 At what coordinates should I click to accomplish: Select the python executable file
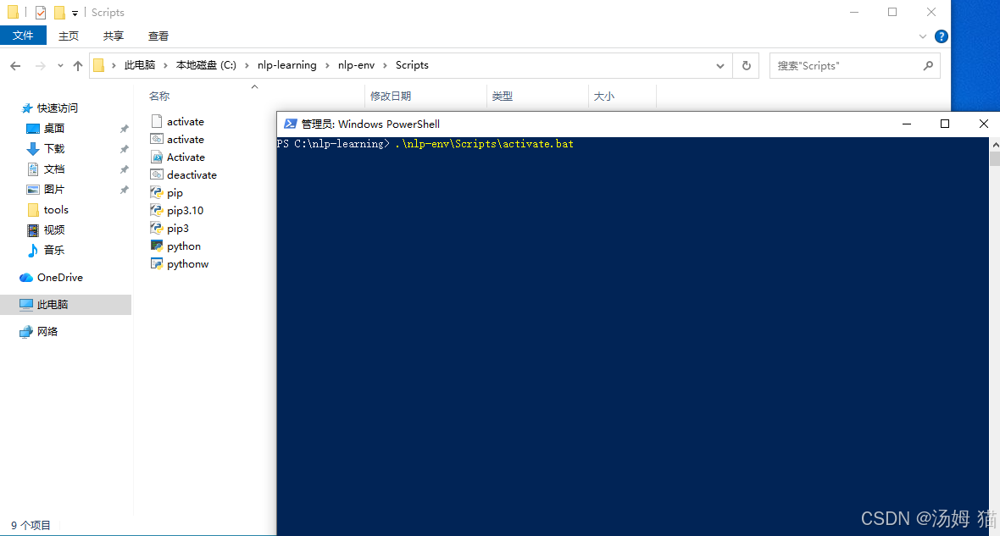point(176,246)
